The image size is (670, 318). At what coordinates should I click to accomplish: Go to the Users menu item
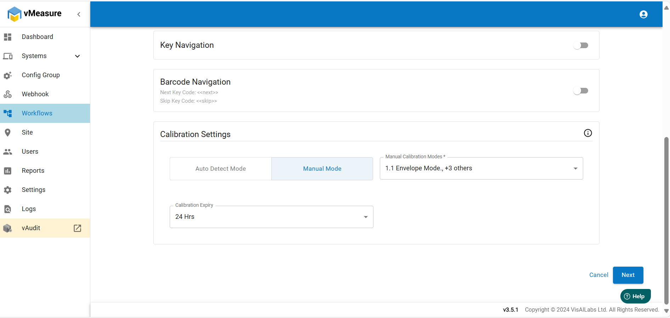point(30,152)
